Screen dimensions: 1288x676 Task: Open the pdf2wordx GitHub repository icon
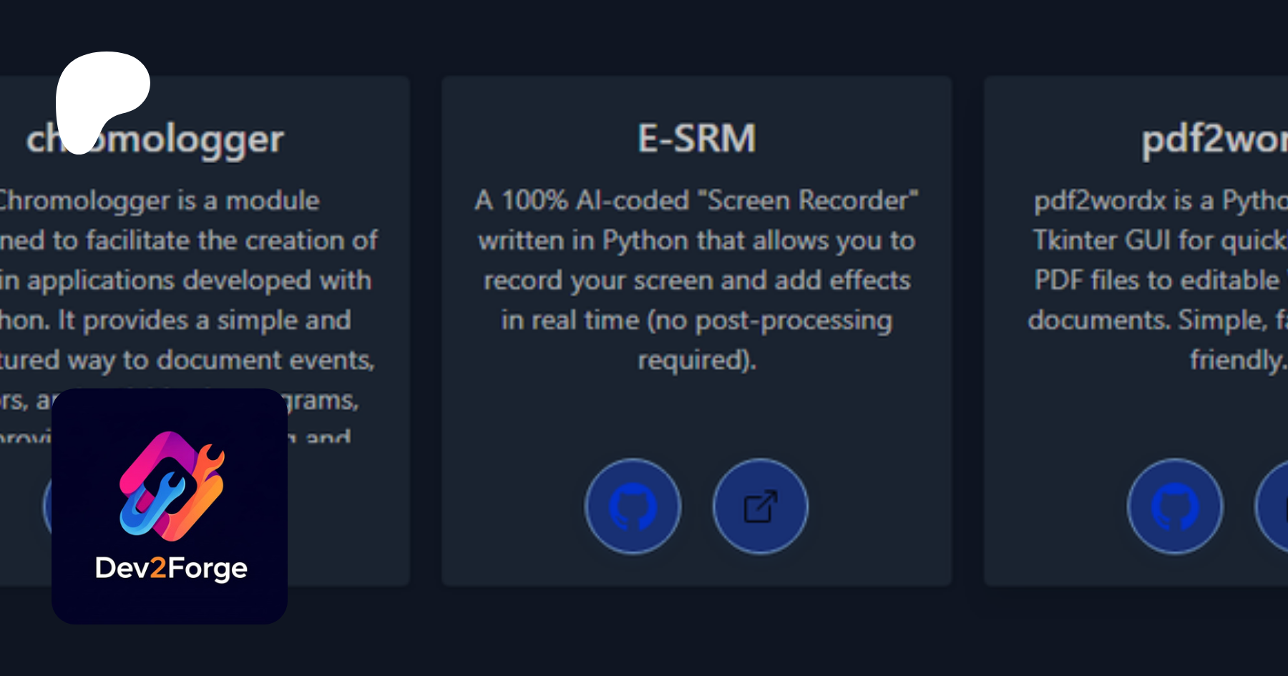tap(1175, 506)
